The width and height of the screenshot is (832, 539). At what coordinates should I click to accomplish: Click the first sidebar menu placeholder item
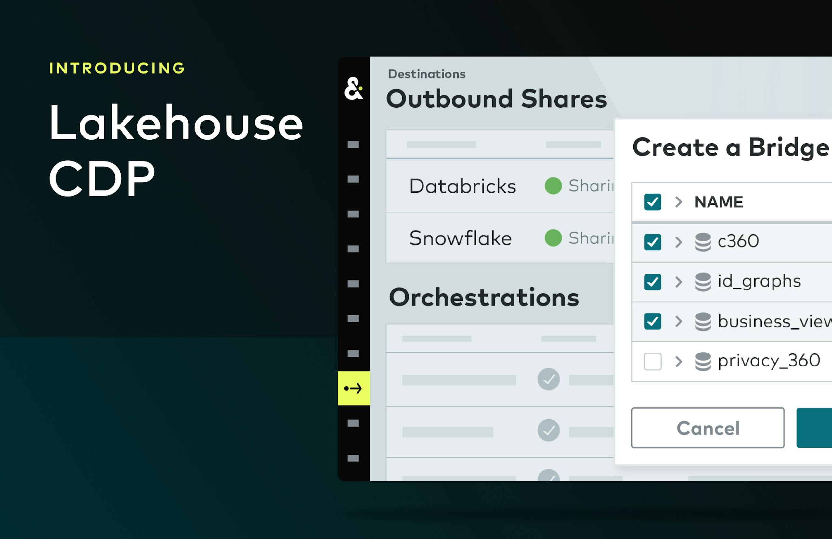[x=353, y=144]
